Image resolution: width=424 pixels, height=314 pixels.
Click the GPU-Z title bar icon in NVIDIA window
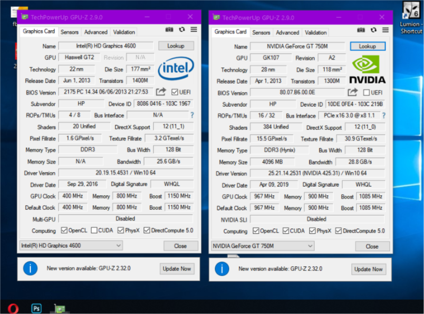[216, 17]
